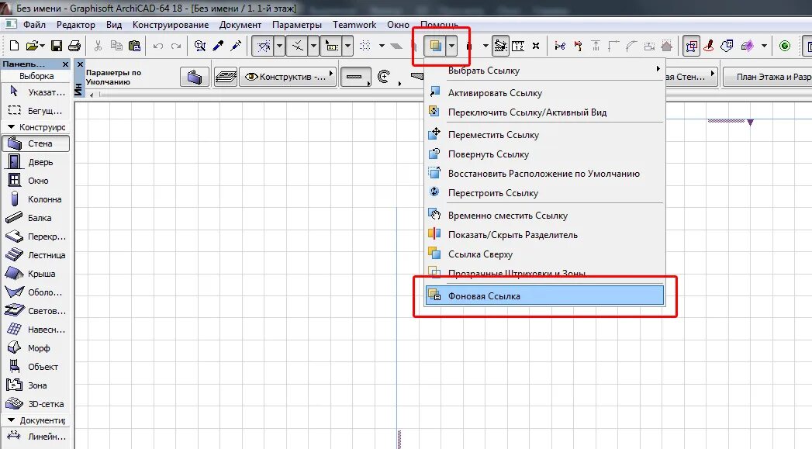Open the Выбрать Ссылку submenu

tap(544, 71)
